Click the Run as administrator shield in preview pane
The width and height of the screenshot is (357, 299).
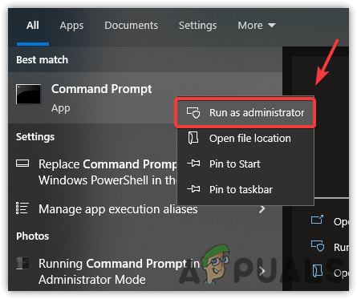(x=318, y=246)
